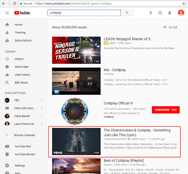Click the Liked videos thumbs-up icon
Screen dimensions: 188x174
[7, 75]
